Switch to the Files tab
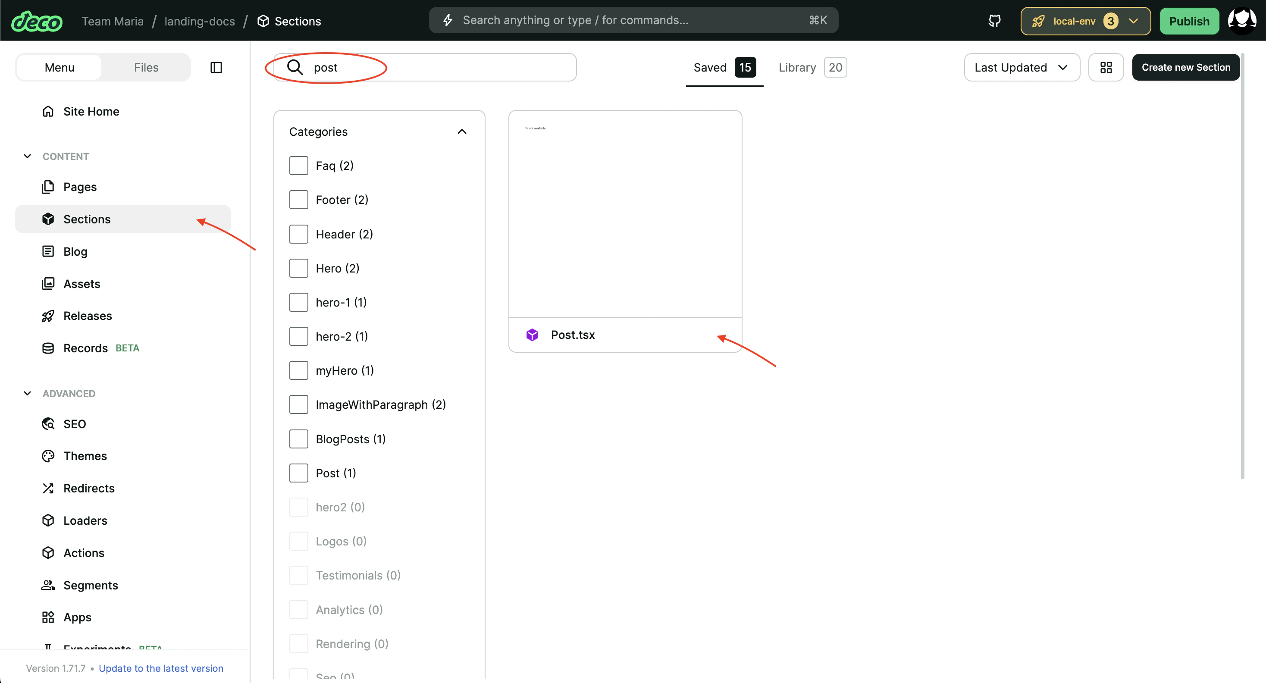Screen dimensions: 1266x683 146,67
